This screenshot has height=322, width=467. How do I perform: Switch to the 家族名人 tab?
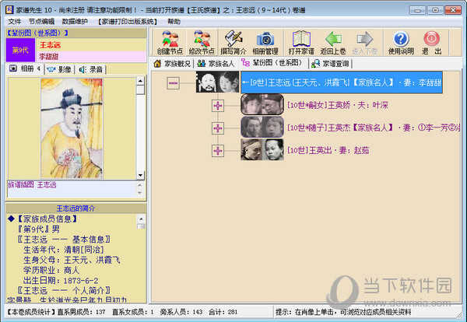coord(216,63)
